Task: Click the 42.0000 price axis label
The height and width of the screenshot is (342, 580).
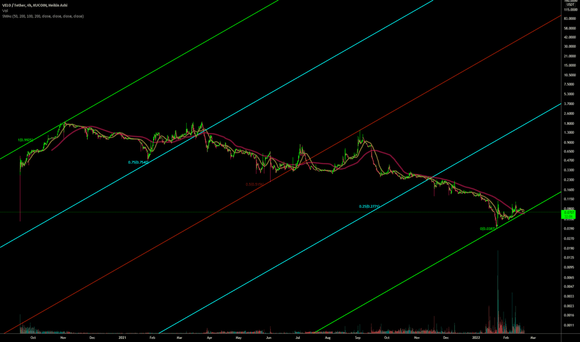Action: click(570, 37)
